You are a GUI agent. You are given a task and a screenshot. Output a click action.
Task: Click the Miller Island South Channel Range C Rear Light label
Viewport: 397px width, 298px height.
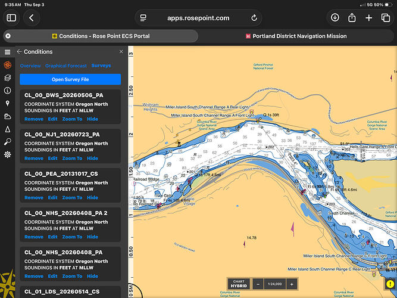329,269
